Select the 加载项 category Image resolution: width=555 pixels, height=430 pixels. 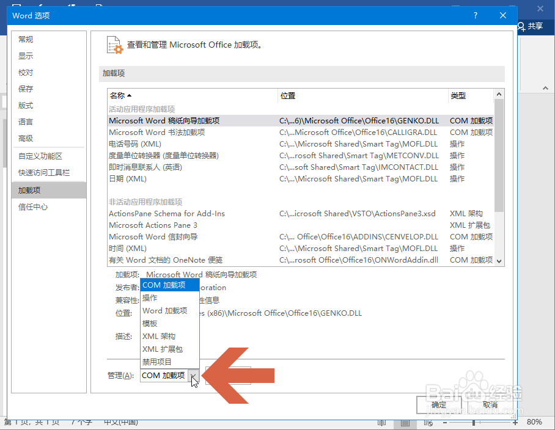pyautogui.click(x=48, y=190)
